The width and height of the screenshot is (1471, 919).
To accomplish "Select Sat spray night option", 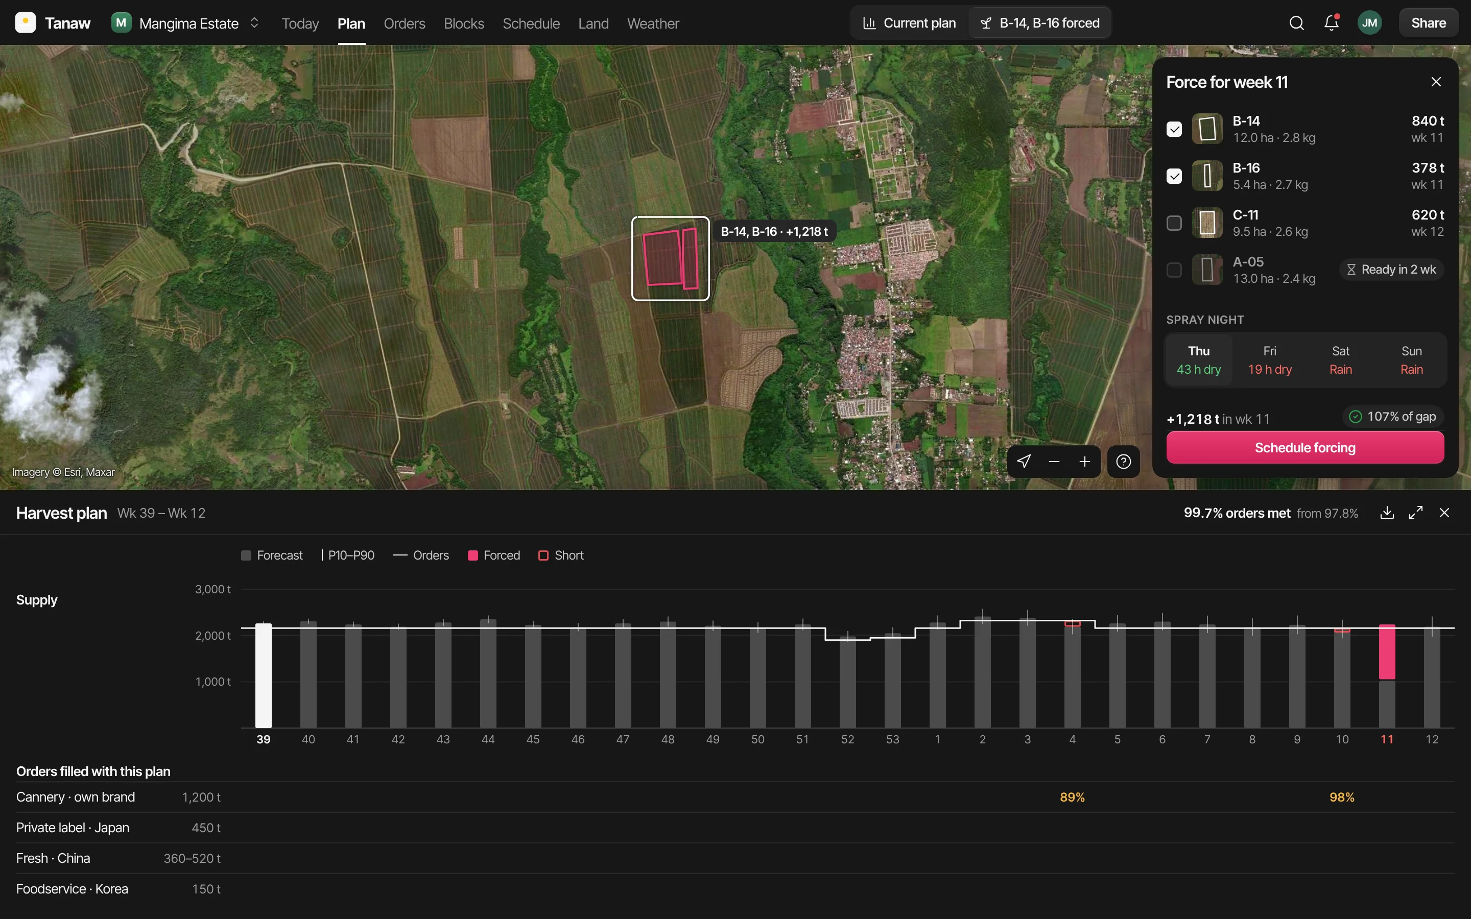I will 1340,360.
